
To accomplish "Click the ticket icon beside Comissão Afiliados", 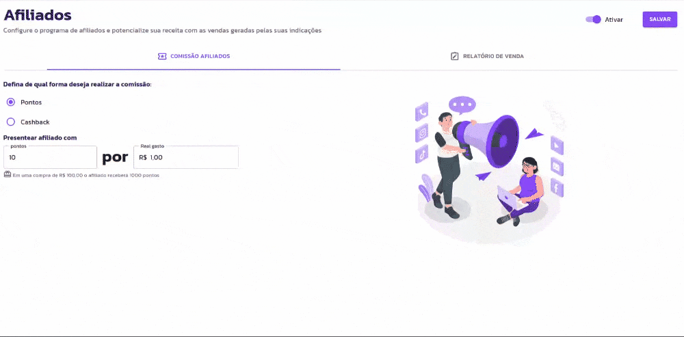I will 162,57.
